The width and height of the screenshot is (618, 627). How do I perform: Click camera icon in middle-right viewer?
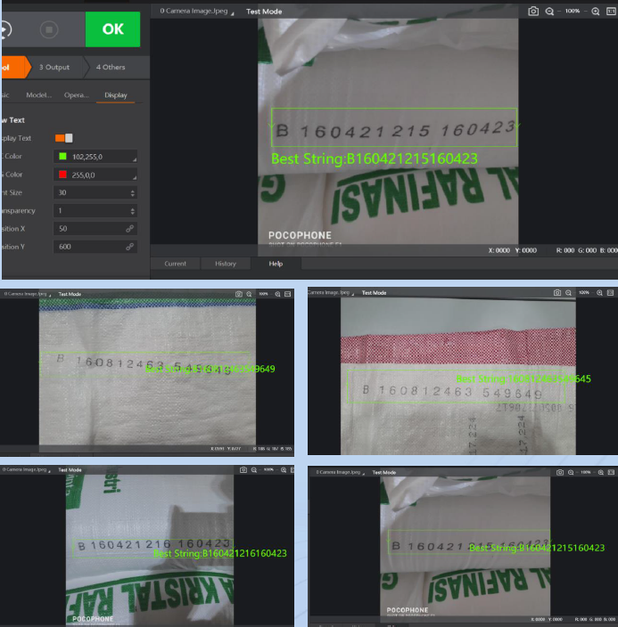coord(557,292)
